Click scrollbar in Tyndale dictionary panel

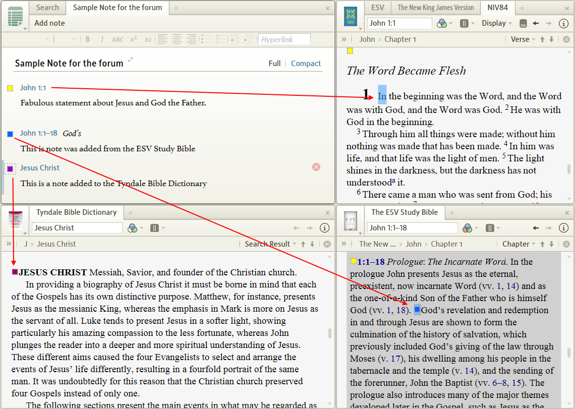(x=330, y=333)
